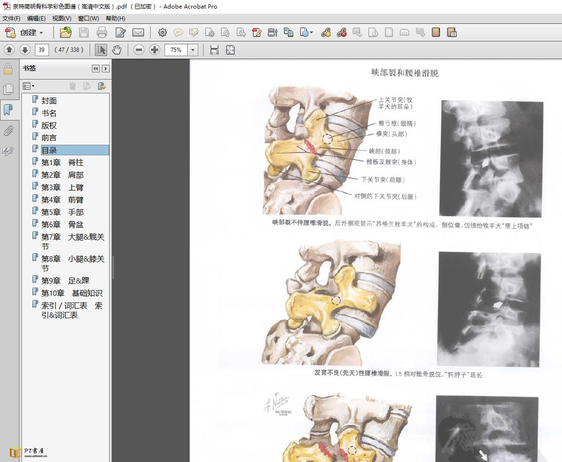Open the settings gear icon in toolbar
Image resolution: width=562 pixels, height=462 pixels.
click(x=163, y=32)
